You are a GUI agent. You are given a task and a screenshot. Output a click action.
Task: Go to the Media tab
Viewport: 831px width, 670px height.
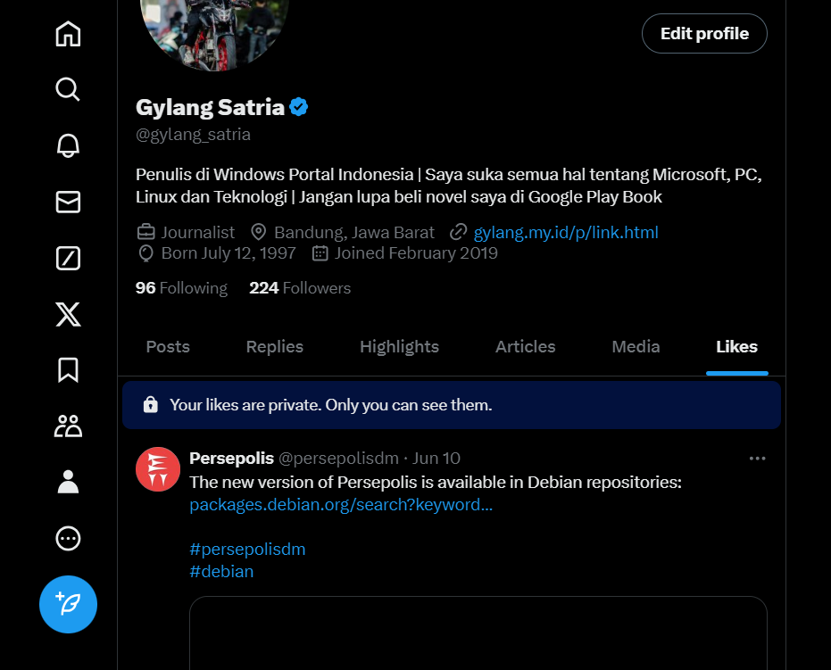click(x=636, y=347)
